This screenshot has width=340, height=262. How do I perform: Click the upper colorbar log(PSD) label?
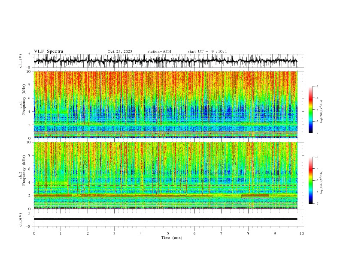[x=322, y=112]
